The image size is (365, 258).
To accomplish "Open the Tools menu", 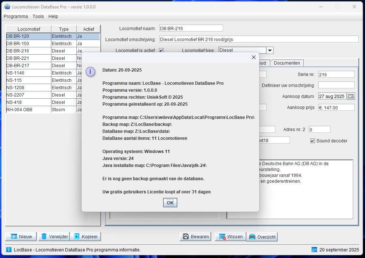I will [x=38, y=17].
